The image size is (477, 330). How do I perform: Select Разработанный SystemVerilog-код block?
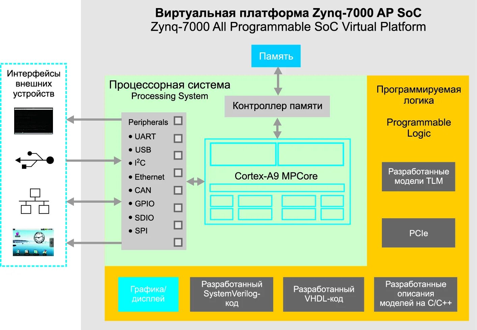point(231,294)
